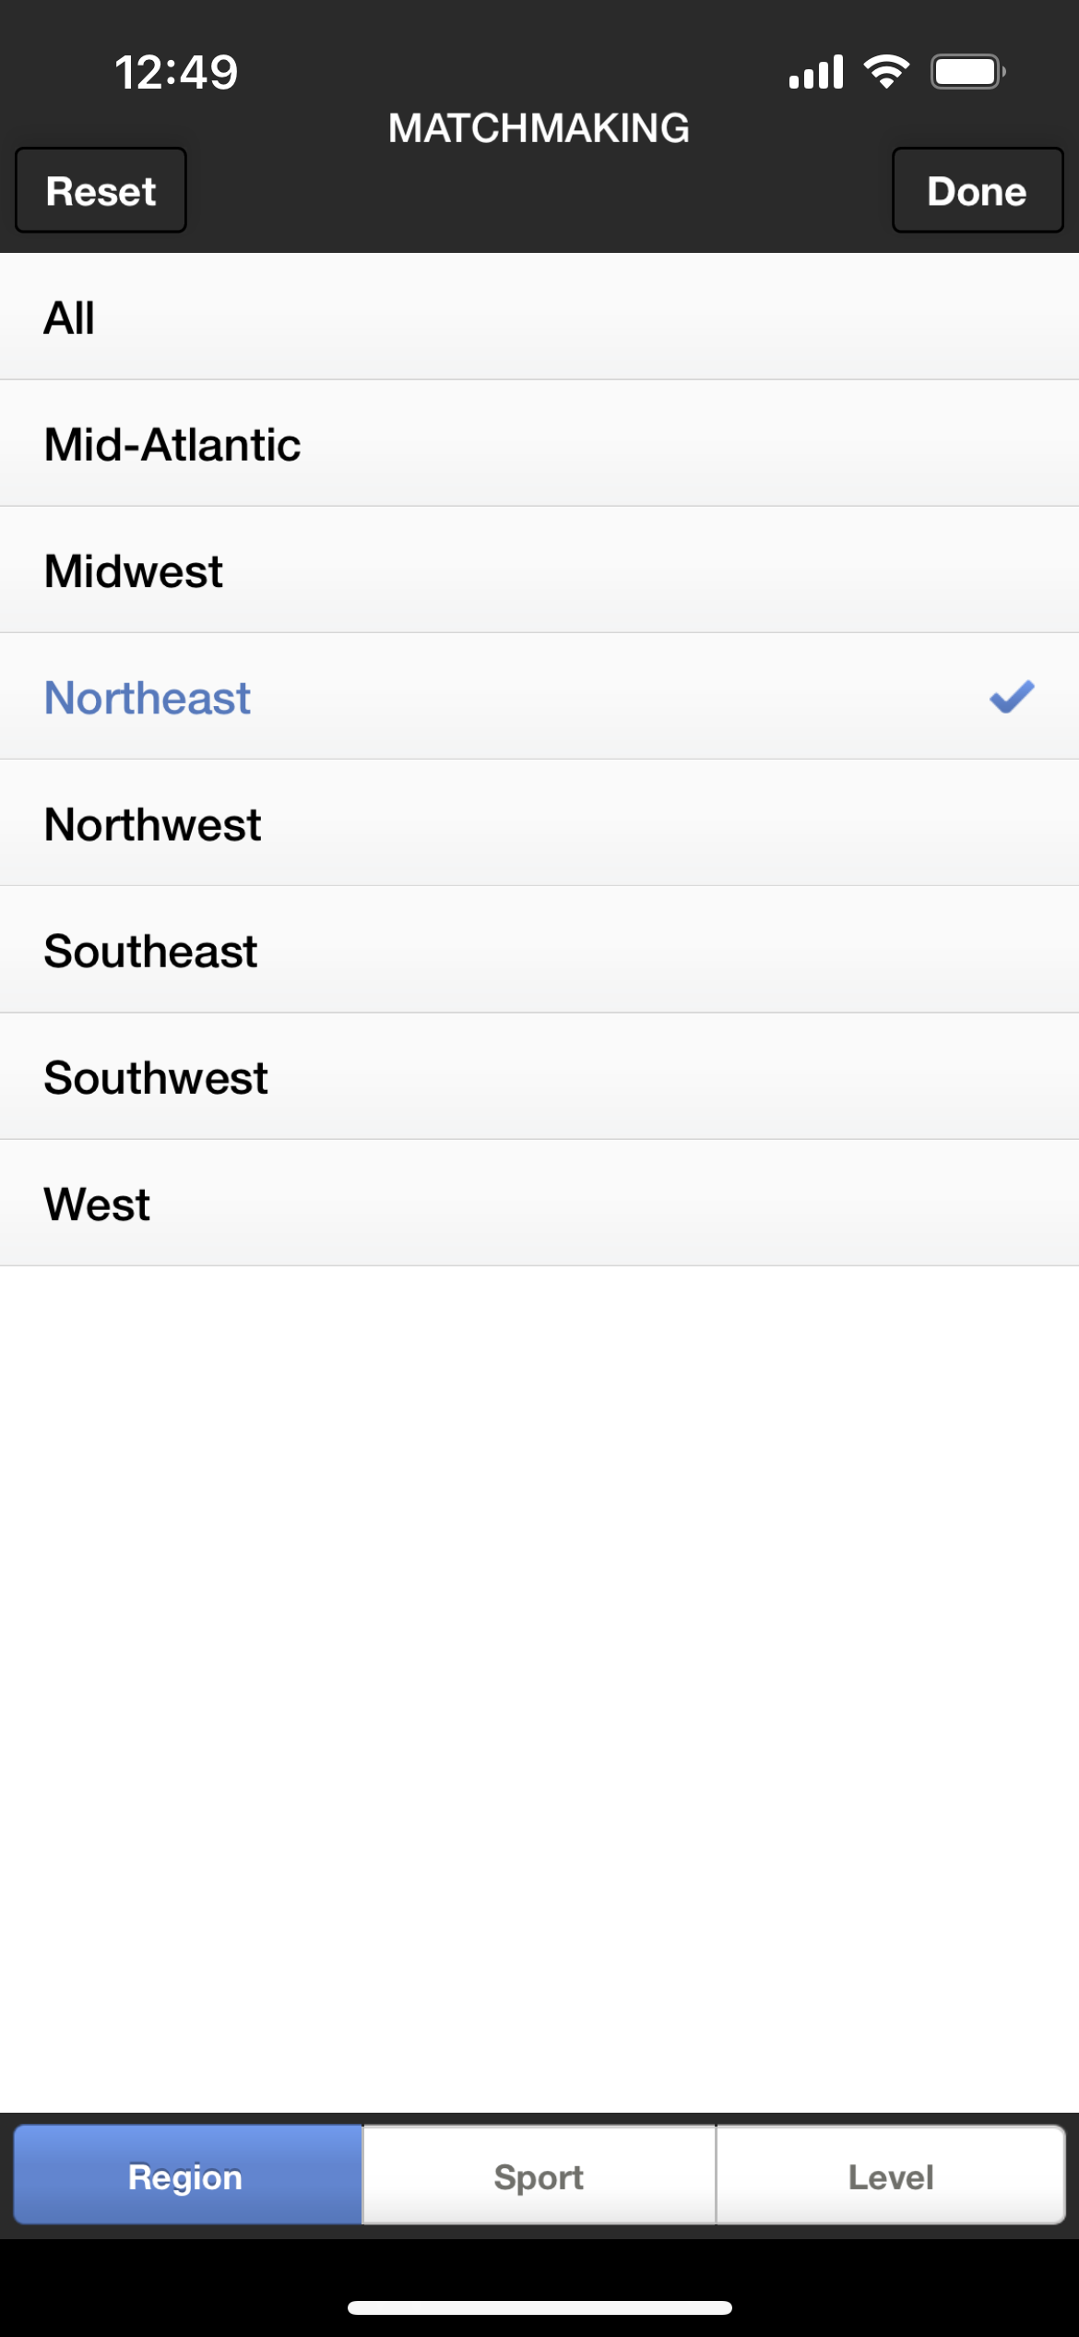Image resolution: width=1079 pixels, height=2337 pixels.
Task: Tap Done to confirm filters
Action: pyautogui.click(x=978, y=190)
